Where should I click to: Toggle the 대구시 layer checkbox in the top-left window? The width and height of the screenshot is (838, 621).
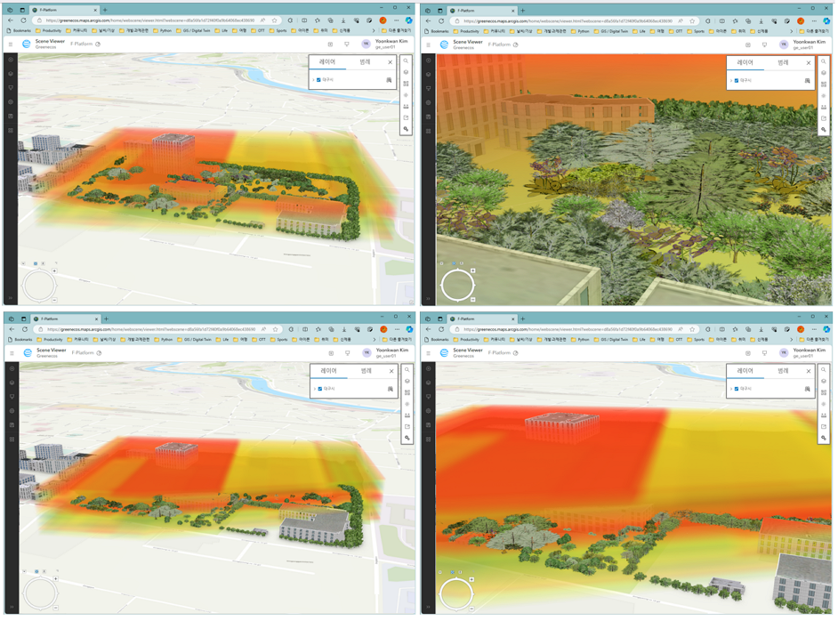318,80
